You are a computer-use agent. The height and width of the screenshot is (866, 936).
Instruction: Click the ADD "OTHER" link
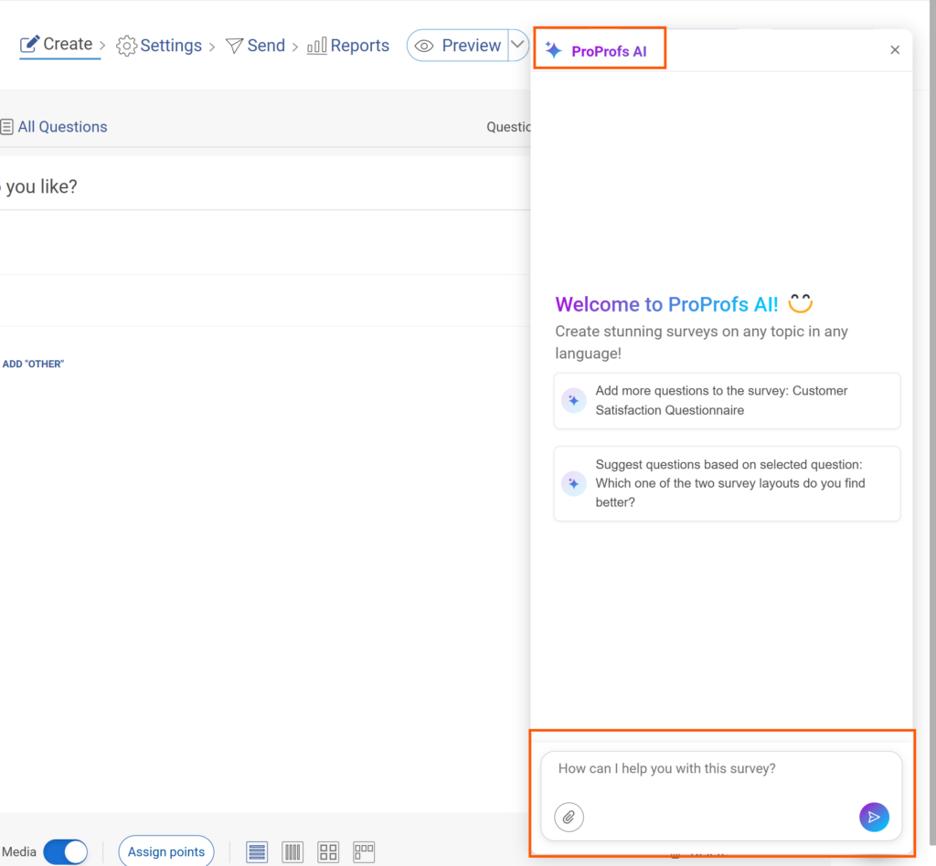(33, 364)
